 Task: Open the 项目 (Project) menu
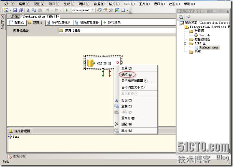[x=54, y=4]
